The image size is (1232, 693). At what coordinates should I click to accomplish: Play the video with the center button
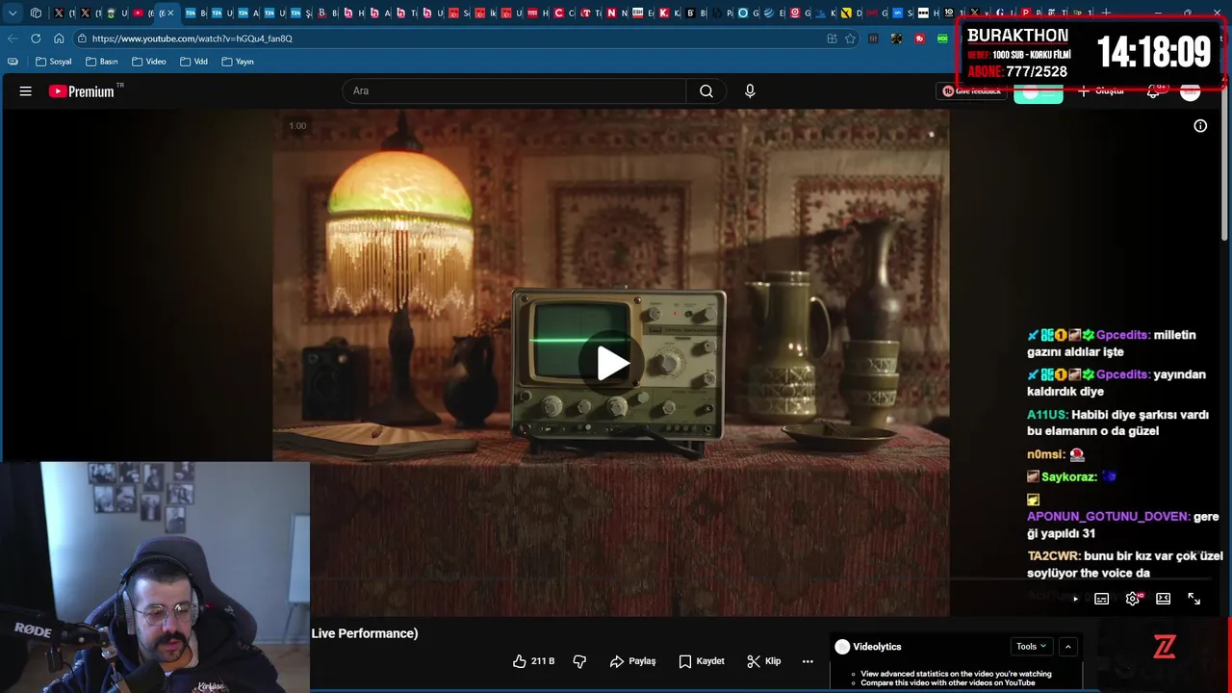tap(612, 363)
